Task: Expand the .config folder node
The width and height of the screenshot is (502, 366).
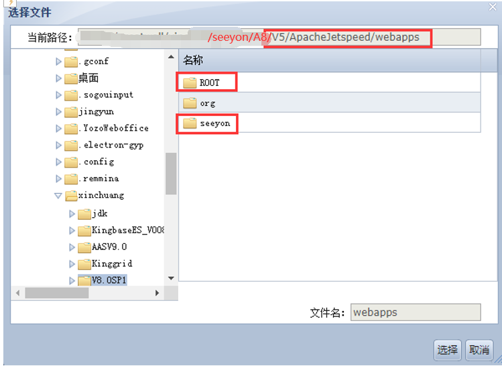Action: 58,162
